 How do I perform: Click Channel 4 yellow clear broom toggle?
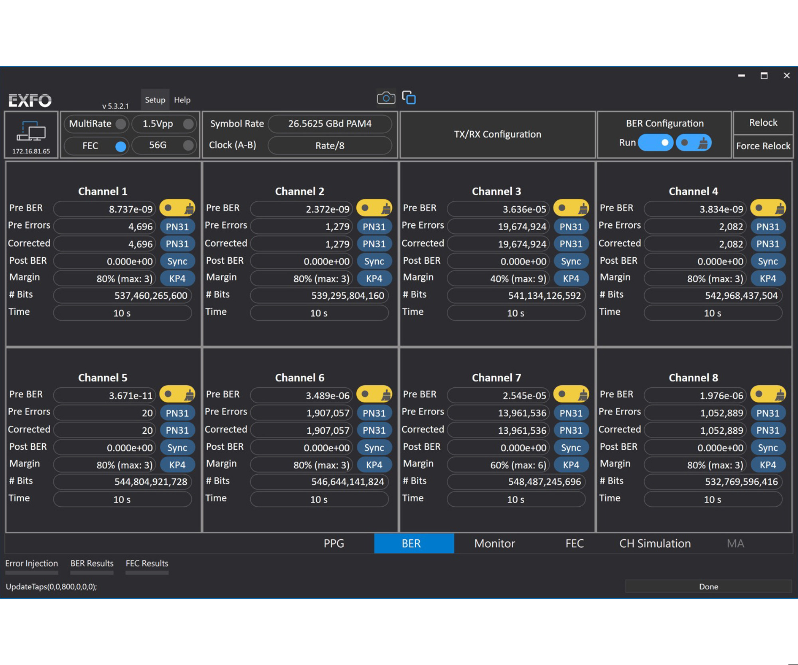click(x=768, y=208)
